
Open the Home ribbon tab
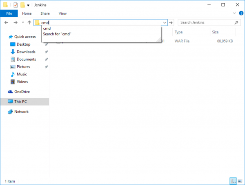point(27,13)
